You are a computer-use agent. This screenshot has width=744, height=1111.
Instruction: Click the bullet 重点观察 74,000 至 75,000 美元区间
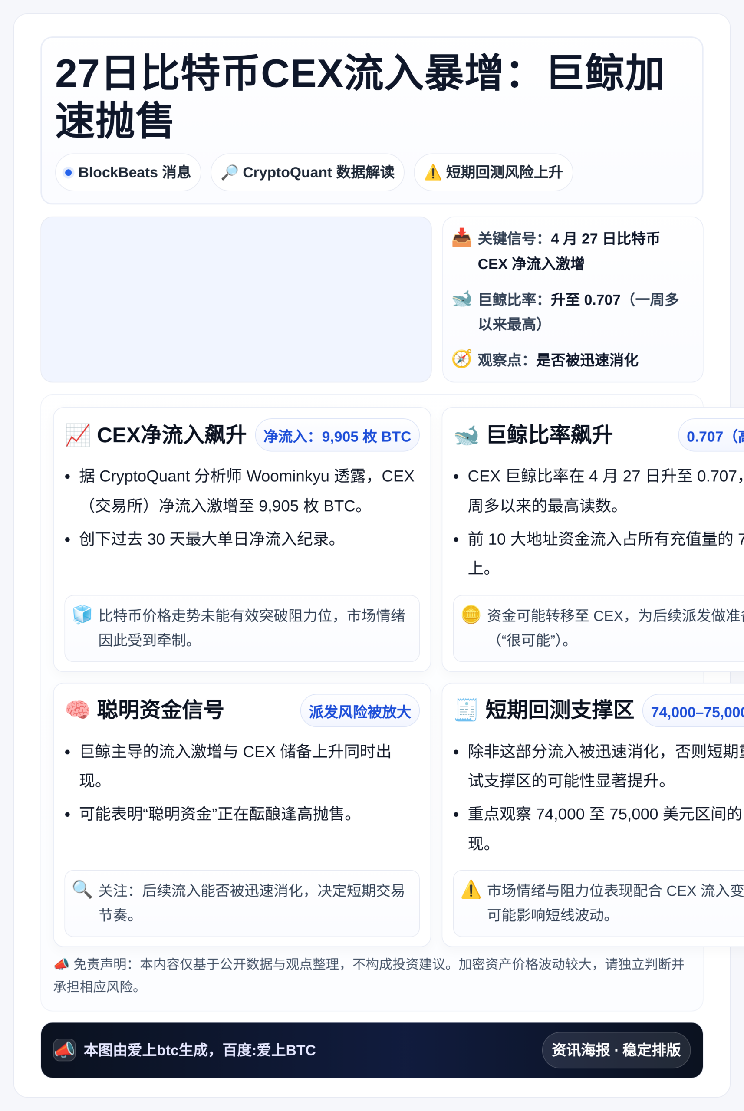606,828
